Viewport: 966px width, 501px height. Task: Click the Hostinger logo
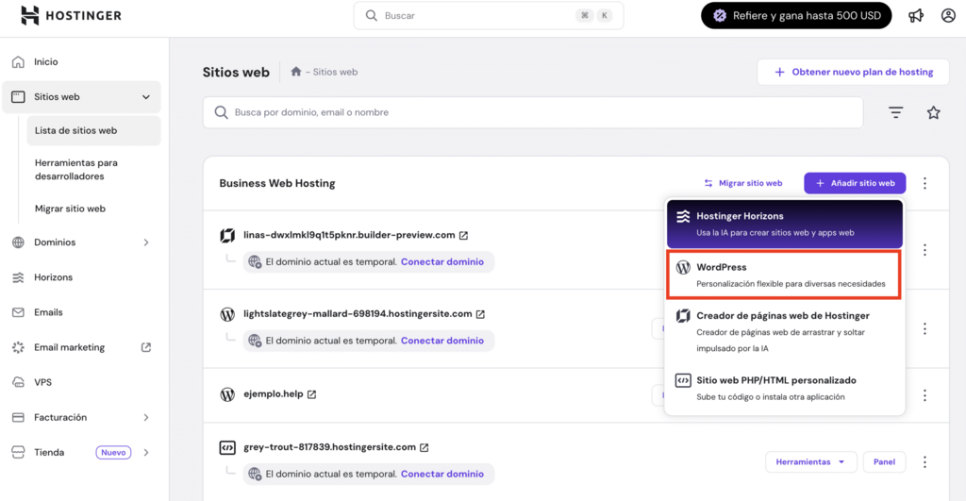pyautogui.click(x=71, y=15)
